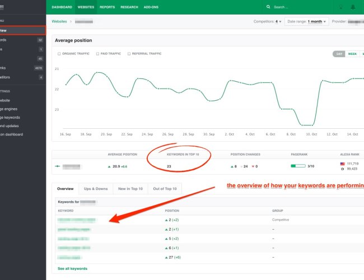The image size is (364, 280).
Task: Click the US flag Alexa rank icon
Action: point(342,164)
